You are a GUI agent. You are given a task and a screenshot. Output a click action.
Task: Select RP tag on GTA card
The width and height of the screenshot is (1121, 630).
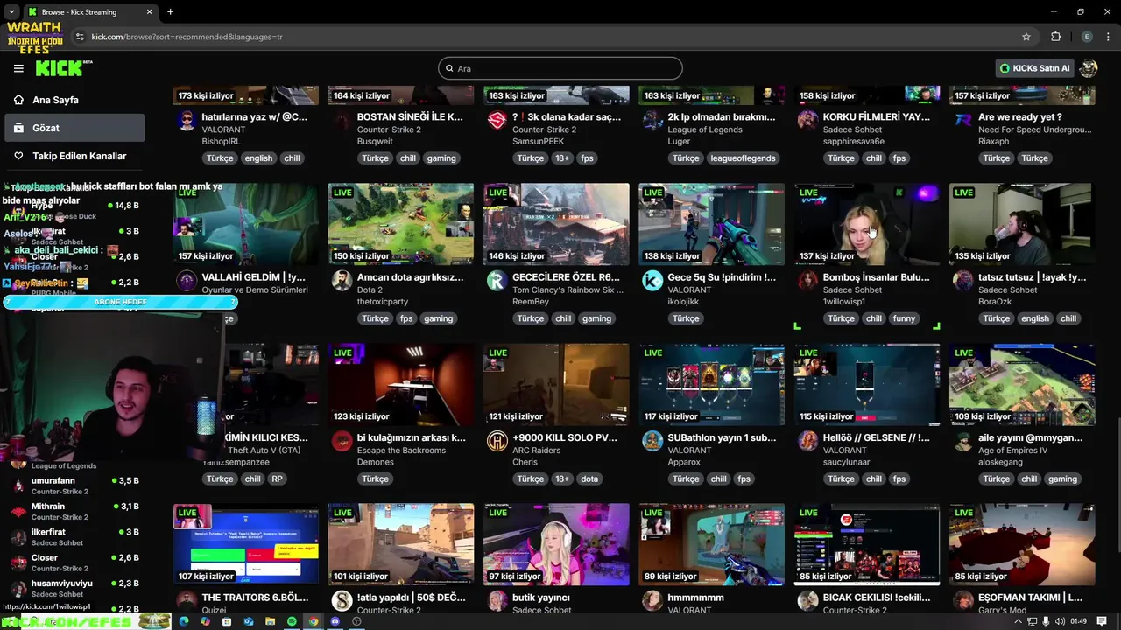tap(277, 479)
